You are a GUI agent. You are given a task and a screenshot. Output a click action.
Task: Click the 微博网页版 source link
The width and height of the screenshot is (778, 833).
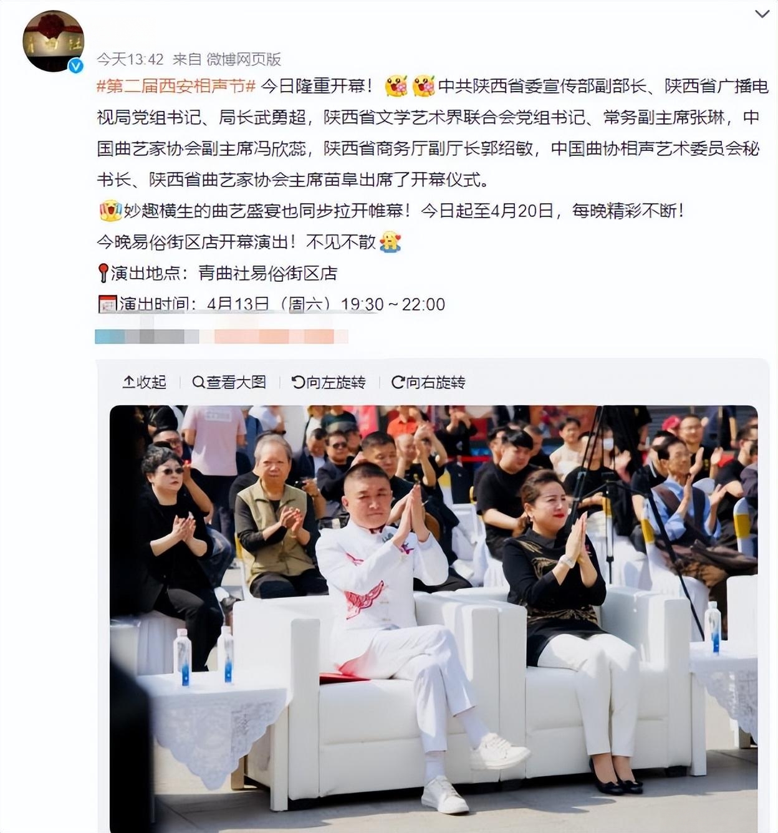click(244, 59)
